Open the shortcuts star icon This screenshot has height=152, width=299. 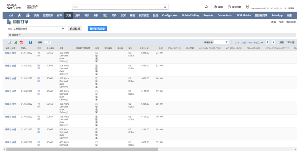click(19, 15)
